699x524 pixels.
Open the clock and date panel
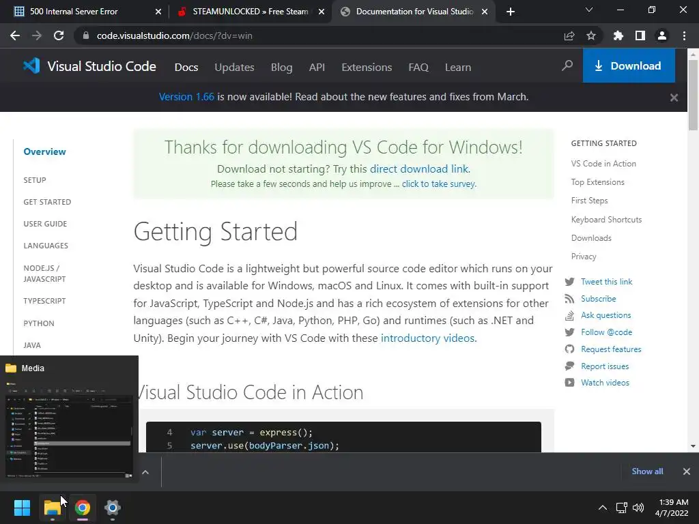pyautogui.click(x=672, y=508)
